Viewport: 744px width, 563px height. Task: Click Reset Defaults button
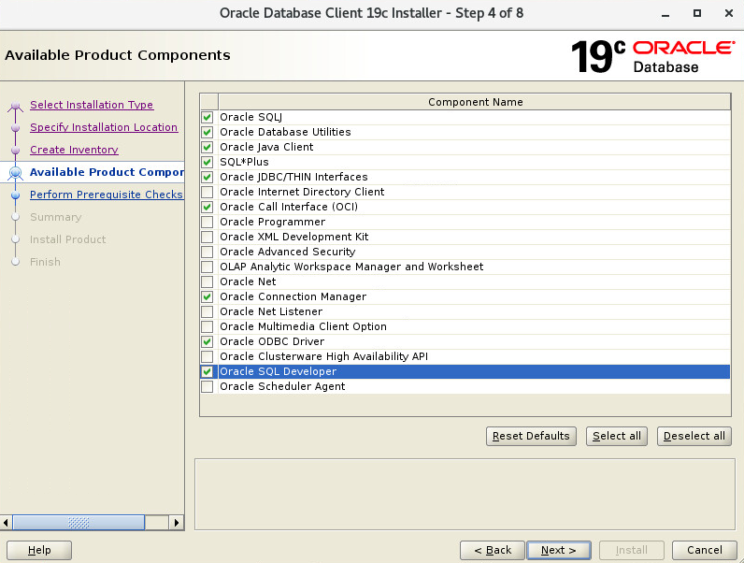(x=531, y=436)
